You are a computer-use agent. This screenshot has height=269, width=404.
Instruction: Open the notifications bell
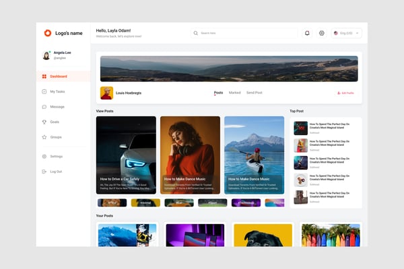click(x=307, y=33)
